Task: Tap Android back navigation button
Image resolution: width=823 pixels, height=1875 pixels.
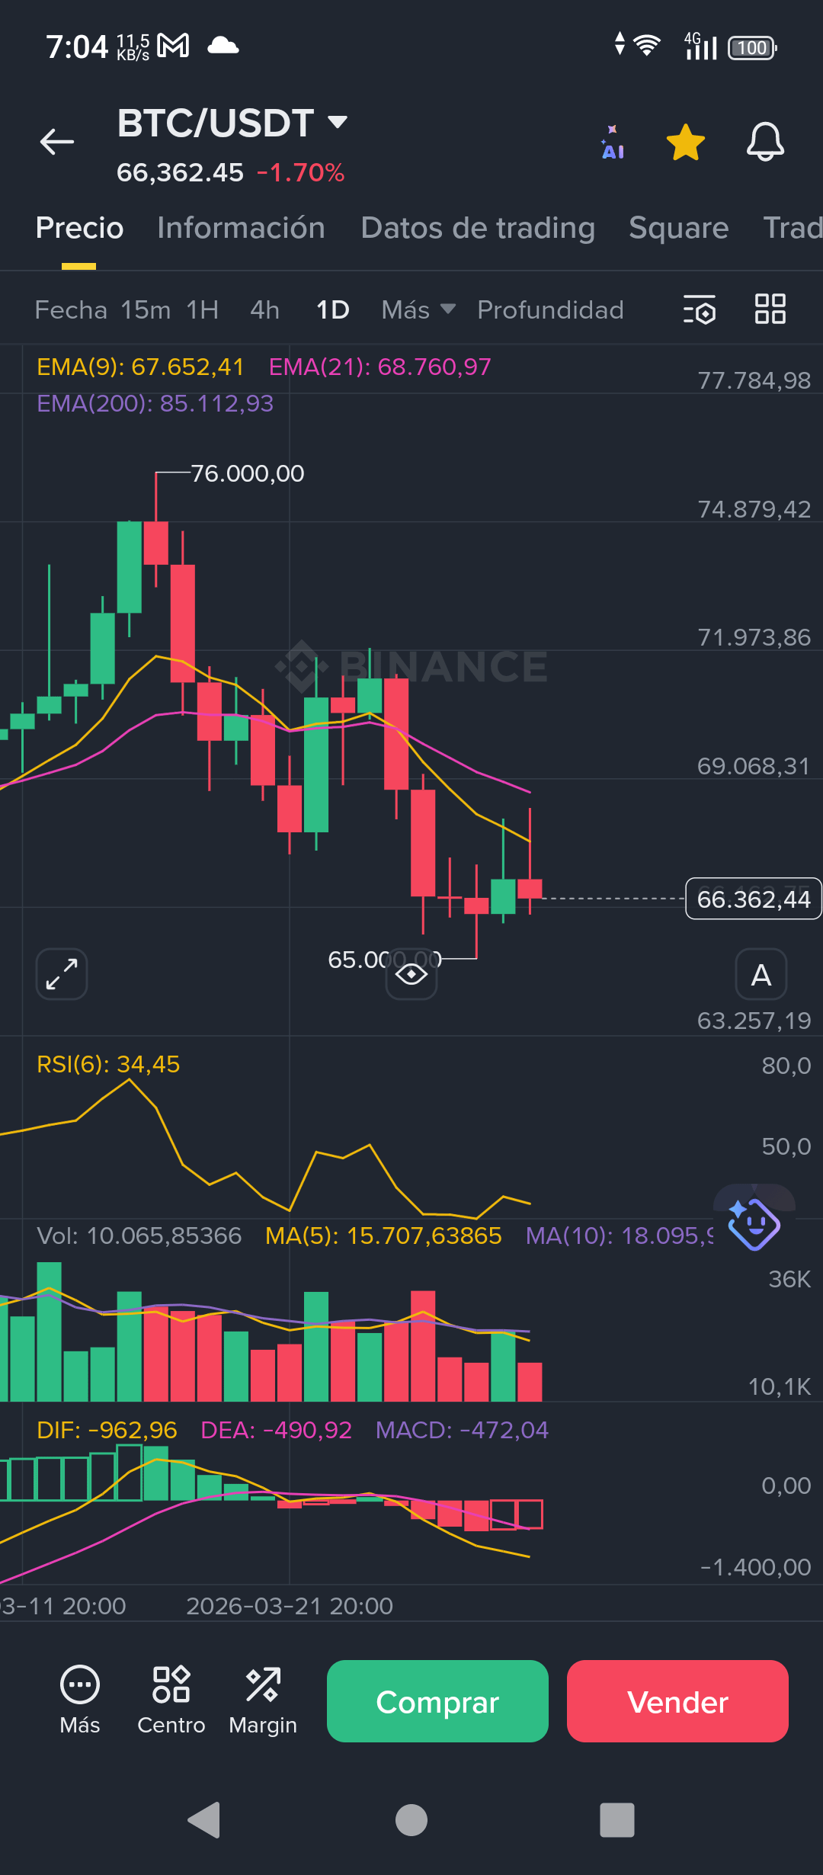Action: point(204,1820)
